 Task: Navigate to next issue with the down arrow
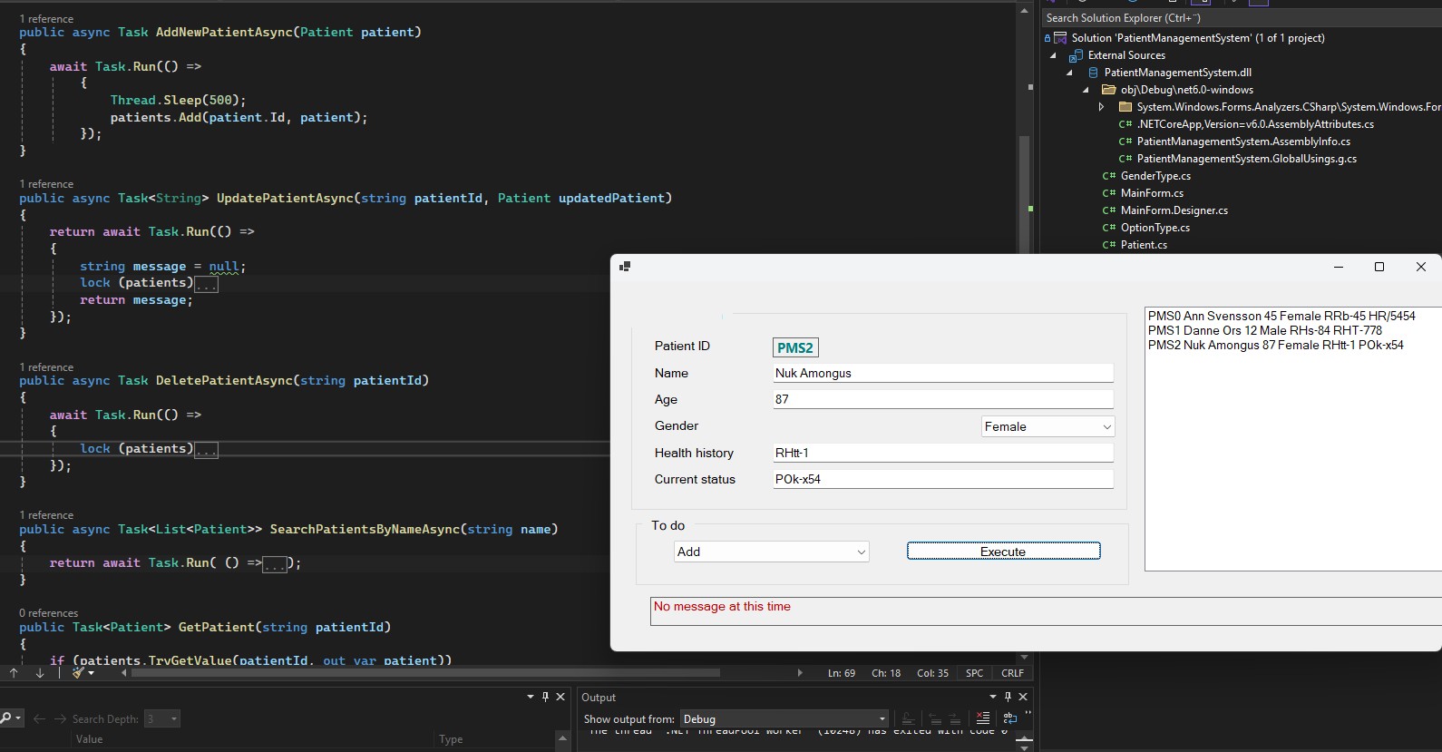pyautogui.click(x=40, y=673)
